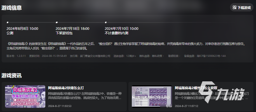256x112 pixels.
Task: Expand the 敏感权限 permissions chevron
Action: (x=180, y=56)
